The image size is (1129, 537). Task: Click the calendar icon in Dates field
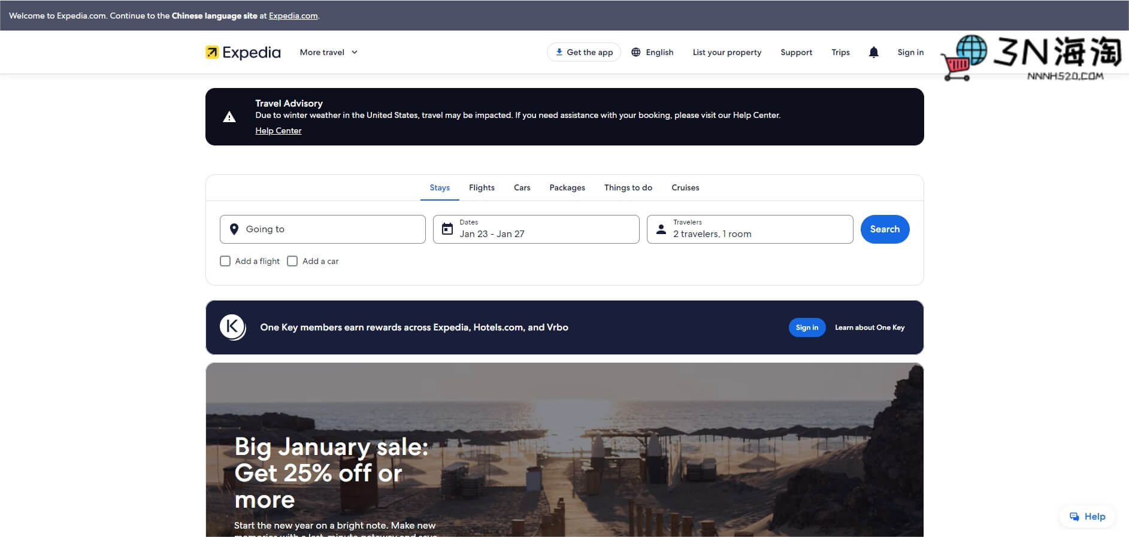pos(447,229)
